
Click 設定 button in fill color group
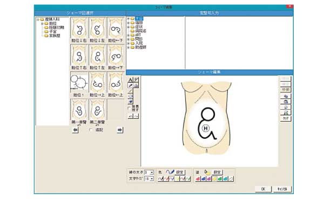pos(217,172)
